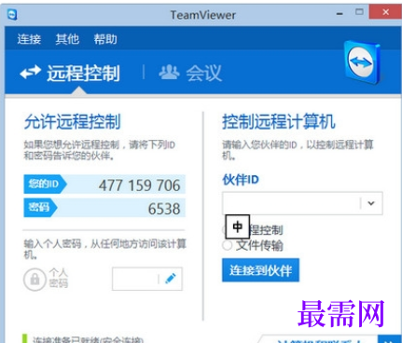
Task: Click the 密码 label tag
Action: 39,207
